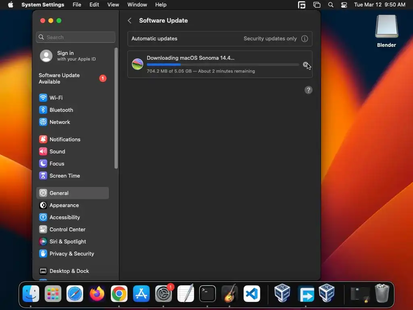Open the File menu
Viewport: 413px width, 310px height.
click(x=77, y=5)
